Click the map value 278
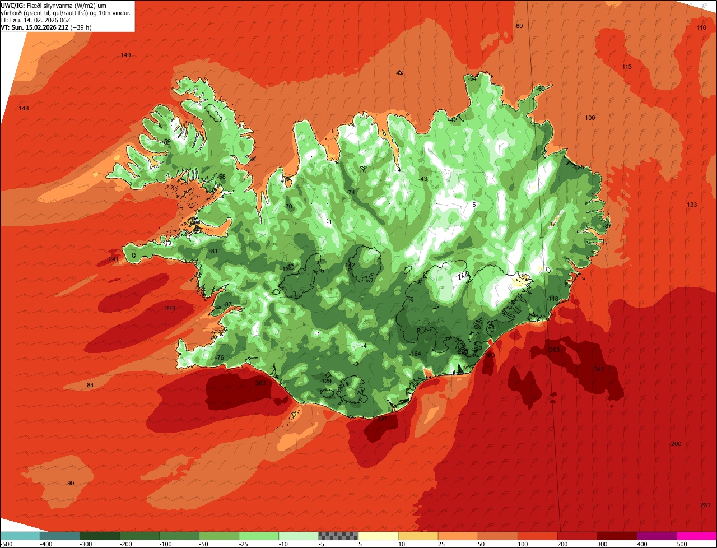The height and width of the screenshot is (548, 717). point(170,309)
